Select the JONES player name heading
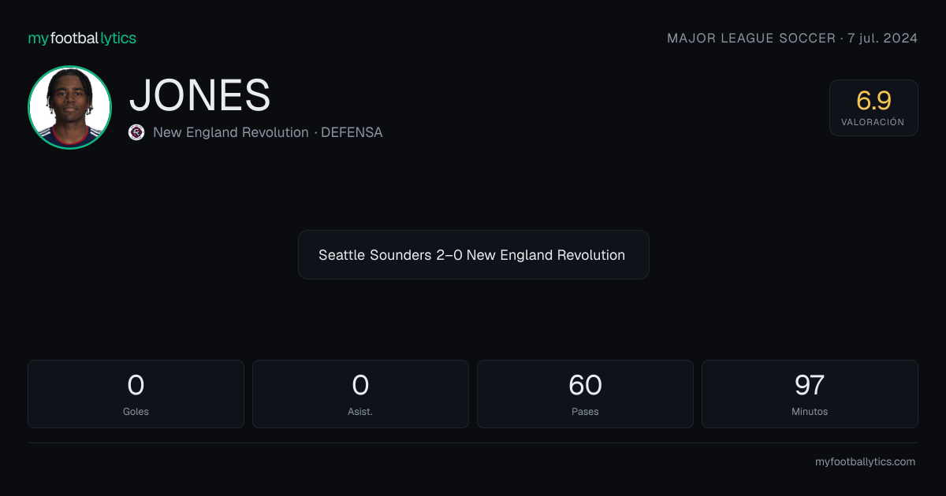Viewport: 946px width, 496px height. 200,95
